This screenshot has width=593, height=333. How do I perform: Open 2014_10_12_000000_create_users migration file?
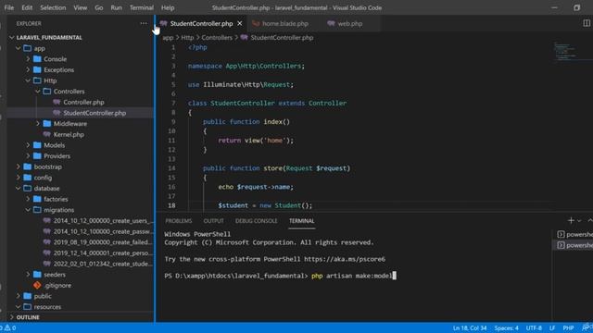click(x=103, y=220)
